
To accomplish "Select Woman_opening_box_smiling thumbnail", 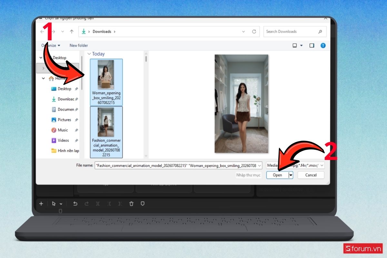I will pos(106,75).
